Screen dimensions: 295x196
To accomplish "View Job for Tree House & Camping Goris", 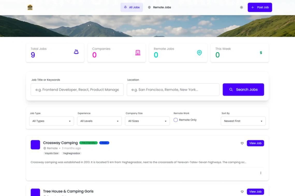I will tap(255, 192).
